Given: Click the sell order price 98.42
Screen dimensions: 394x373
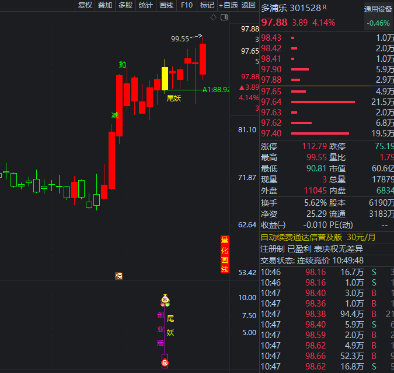Looking at the screenshot, I should tap(271, 48).
